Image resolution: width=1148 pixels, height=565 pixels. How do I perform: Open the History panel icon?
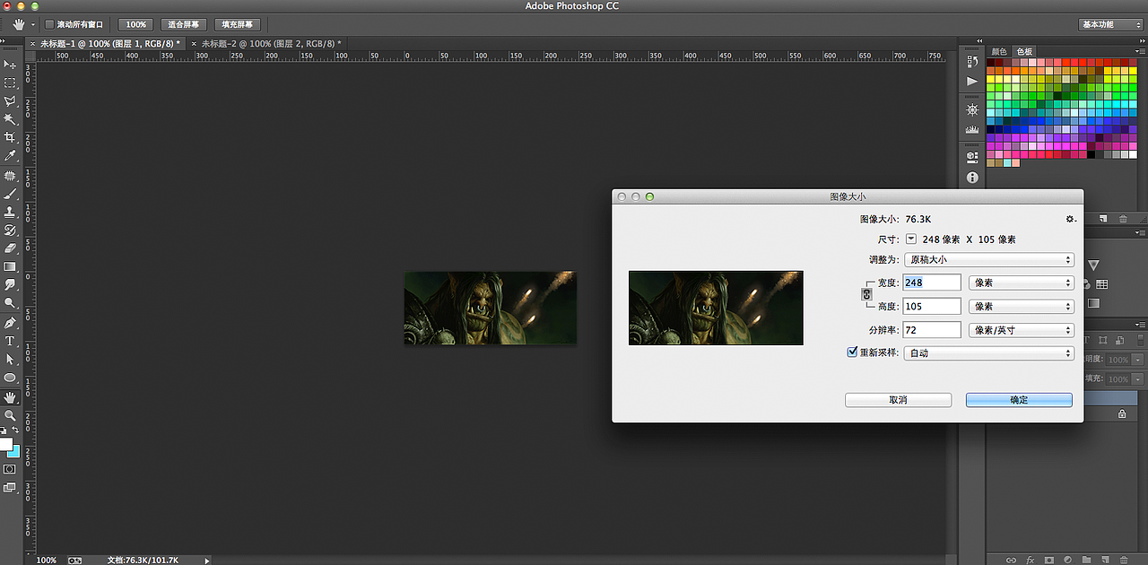972,61
